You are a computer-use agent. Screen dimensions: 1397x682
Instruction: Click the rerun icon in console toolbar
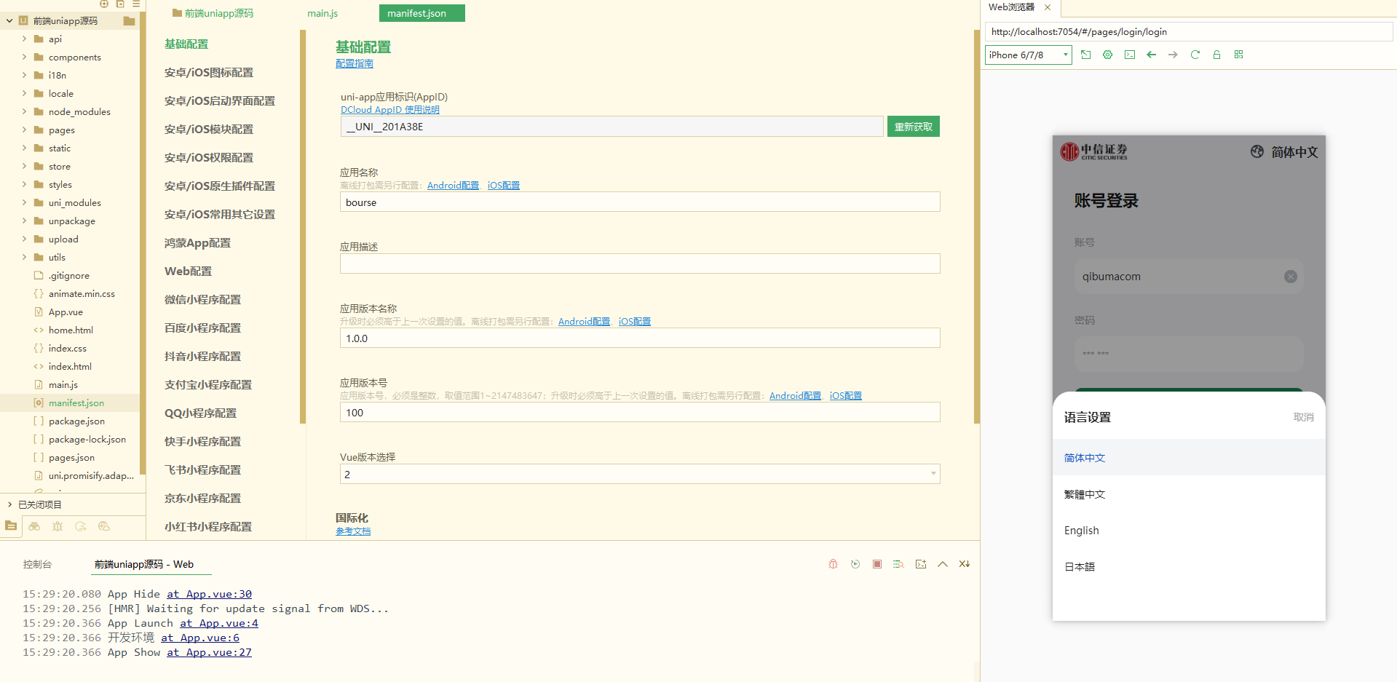click(855, 564)
